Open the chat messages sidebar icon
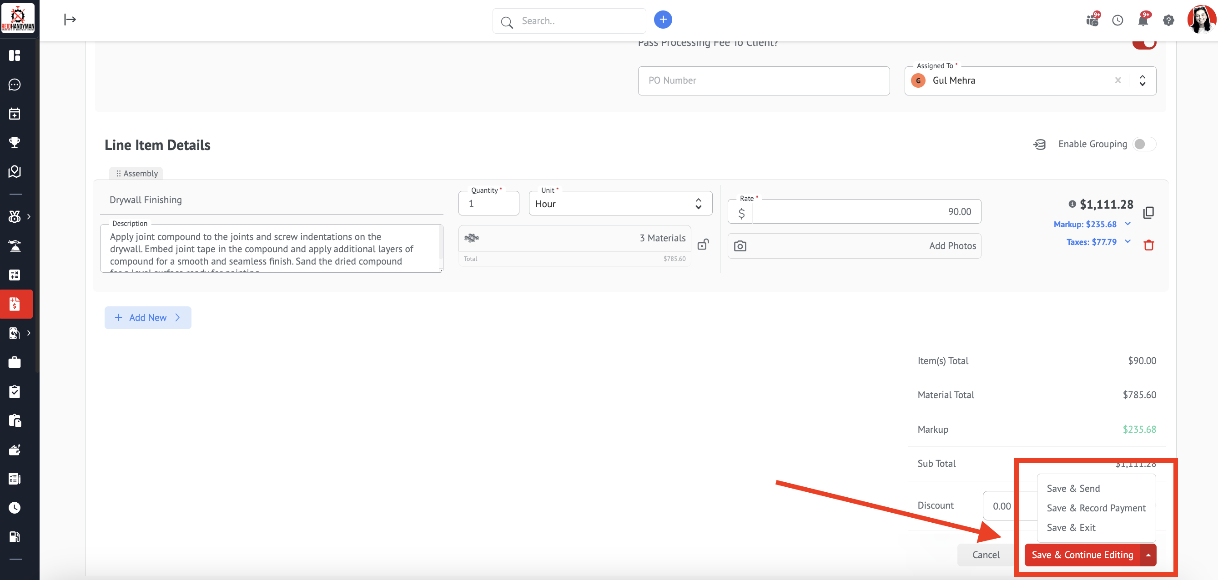 coord(15,85)
